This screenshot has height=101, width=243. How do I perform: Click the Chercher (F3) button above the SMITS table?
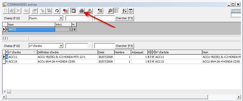pyautogui.click(x=124, y=18)
